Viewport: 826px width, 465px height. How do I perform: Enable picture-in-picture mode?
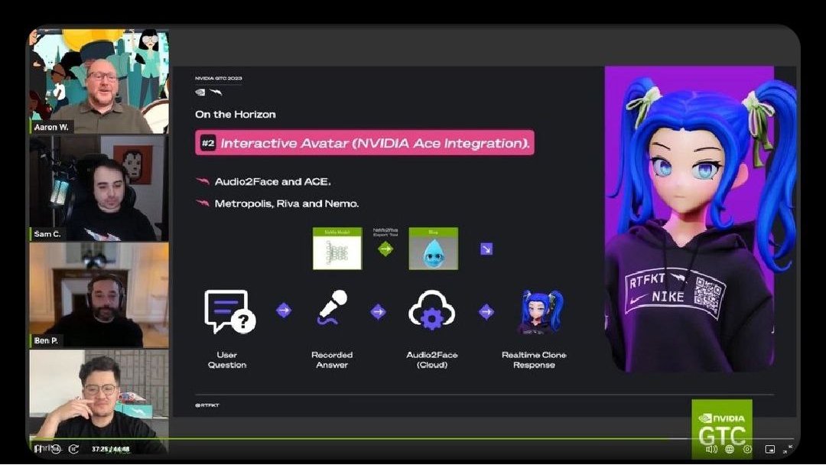click(769, 449)
